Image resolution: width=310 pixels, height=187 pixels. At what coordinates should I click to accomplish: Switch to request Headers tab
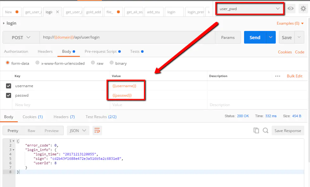[45, 51]
